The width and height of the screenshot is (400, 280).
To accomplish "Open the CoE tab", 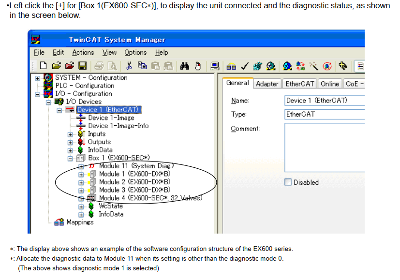I will pyautogui.click(x=354, y=84).
